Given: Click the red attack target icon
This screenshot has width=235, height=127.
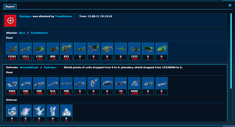Looking at the screenshot, I should coord(10,21).
